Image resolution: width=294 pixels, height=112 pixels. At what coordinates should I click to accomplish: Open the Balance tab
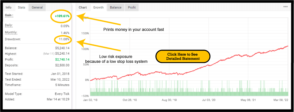[x=115, y=7]
